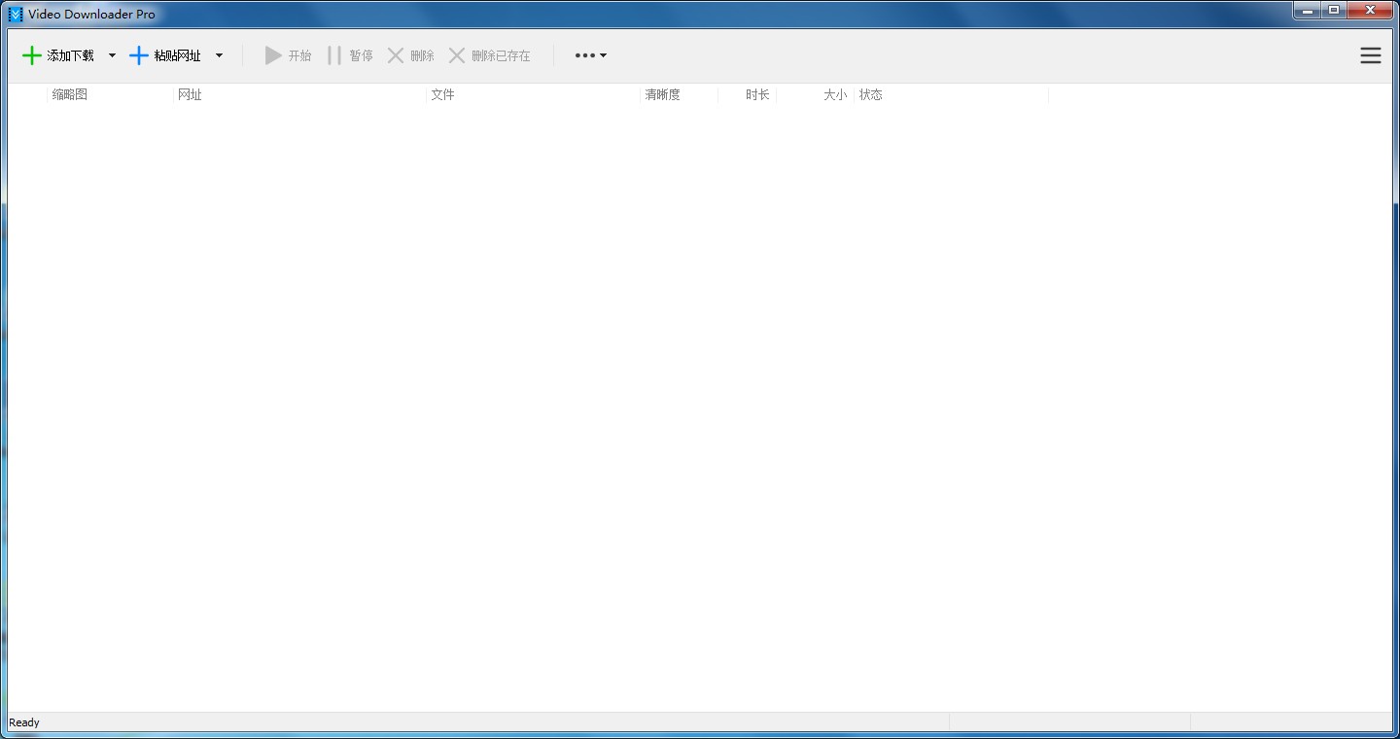Image resolution: width=1400 pixels, height=739 pixels.
Task: Click the green plus Add Download icon
Action: pyautogui.click(x=32, y=55)
